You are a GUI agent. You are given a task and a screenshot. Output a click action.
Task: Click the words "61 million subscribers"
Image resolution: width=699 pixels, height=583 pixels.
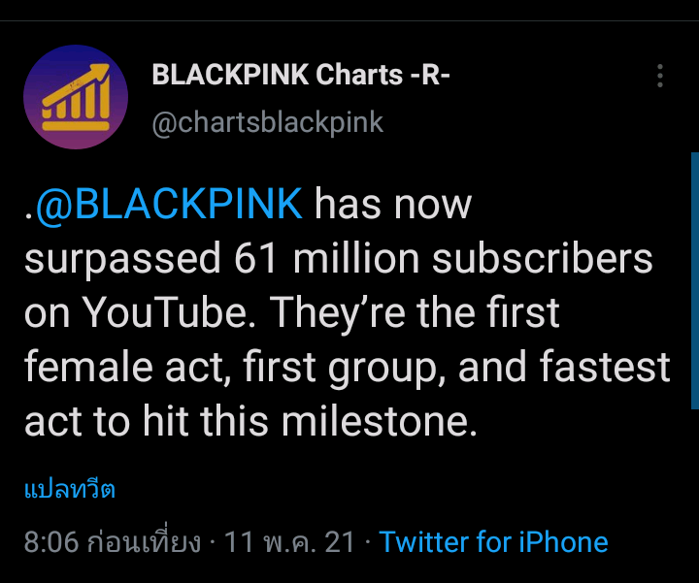coord(444,260)
